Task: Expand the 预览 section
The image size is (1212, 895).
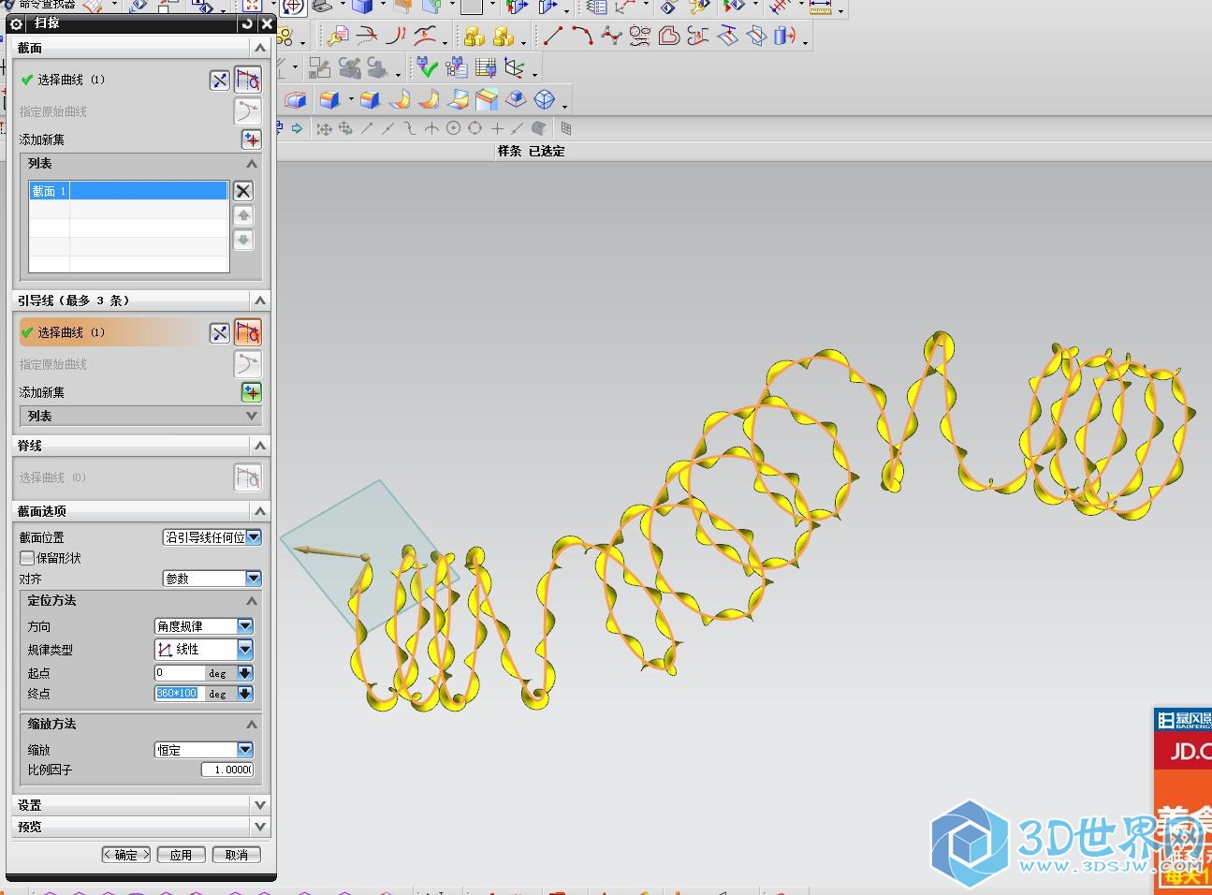Action: pos(260,827)
